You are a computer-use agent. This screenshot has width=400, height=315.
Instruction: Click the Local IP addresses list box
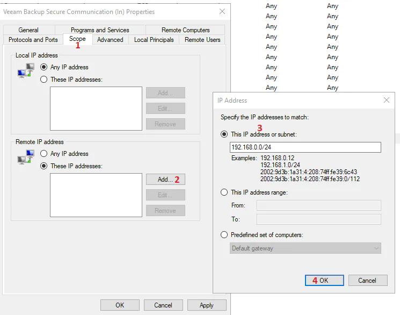96,109
